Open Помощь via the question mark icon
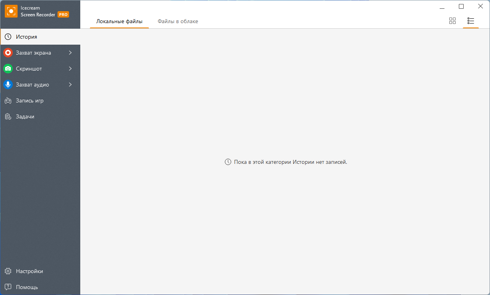This screenshot has height=295, width=490. pyautogui.click(x=8, y=287)
